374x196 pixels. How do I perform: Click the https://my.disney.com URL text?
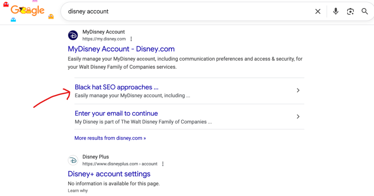[104, 39]
